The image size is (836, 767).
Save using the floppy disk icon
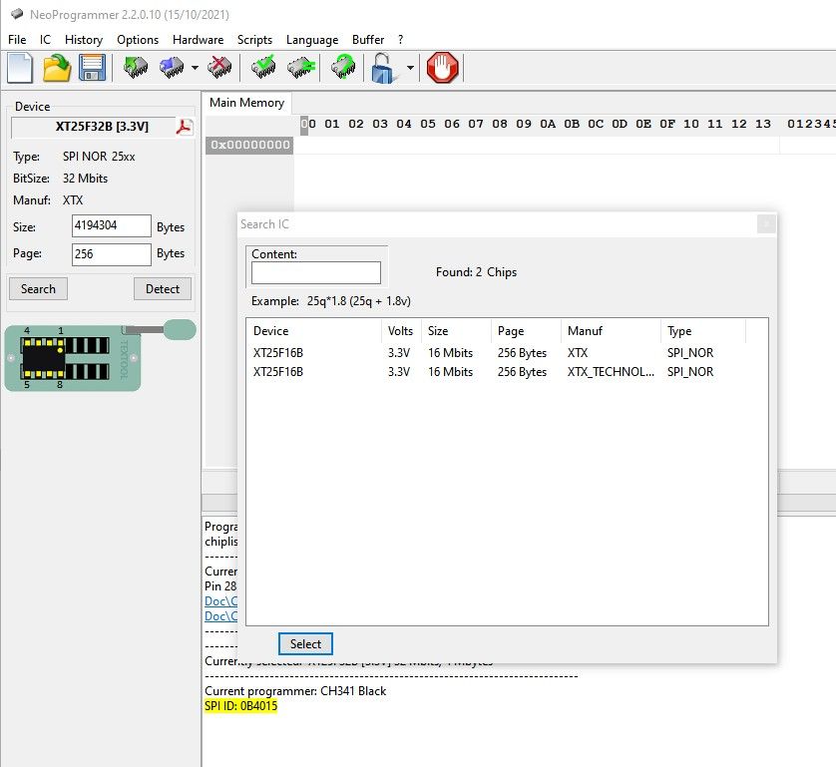(92, 68)
